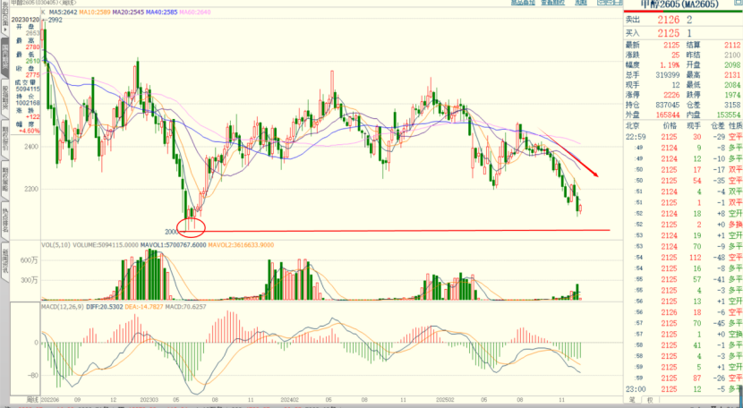The width and height of the screenshot is (743, 408).
Task: Click the 202303 time axis label
Action: point(149,399)
